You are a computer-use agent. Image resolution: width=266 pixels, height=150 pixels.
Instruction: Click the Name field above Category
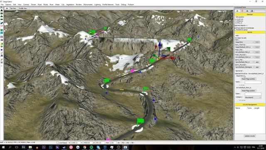(253, 94)
